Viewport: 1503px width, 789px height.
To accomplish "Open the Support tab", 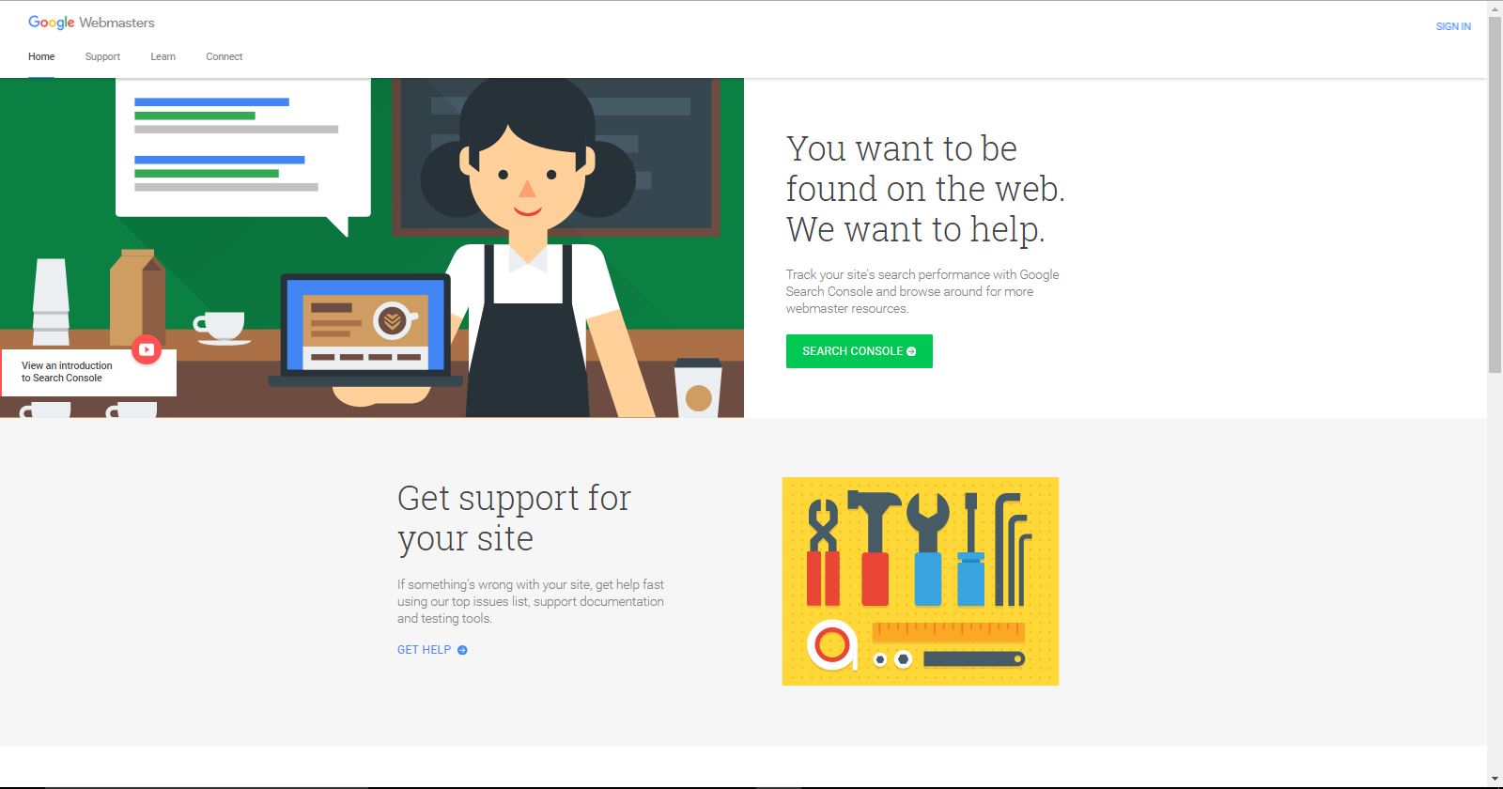I will 102,56.
